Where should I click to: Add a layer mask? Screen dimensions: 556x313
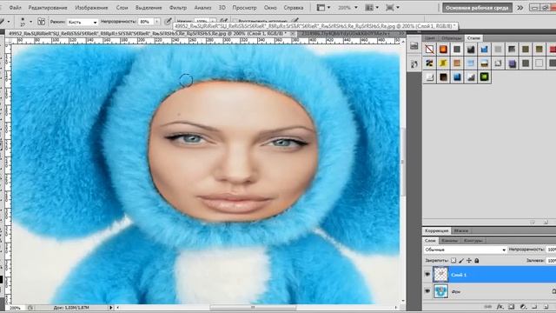click(x=511, y=307)
